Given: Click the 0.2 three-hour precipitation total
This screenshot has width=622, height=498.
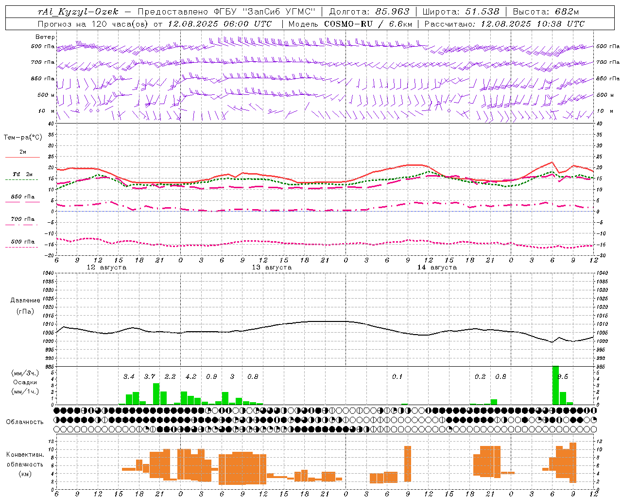Looking at the screenshot, I should (480, 376).
